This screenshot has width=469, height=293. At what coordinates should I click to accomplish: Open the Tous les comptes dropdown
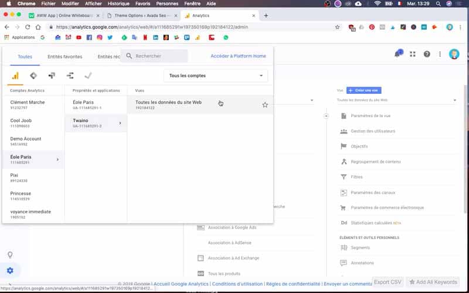(216, 76)
